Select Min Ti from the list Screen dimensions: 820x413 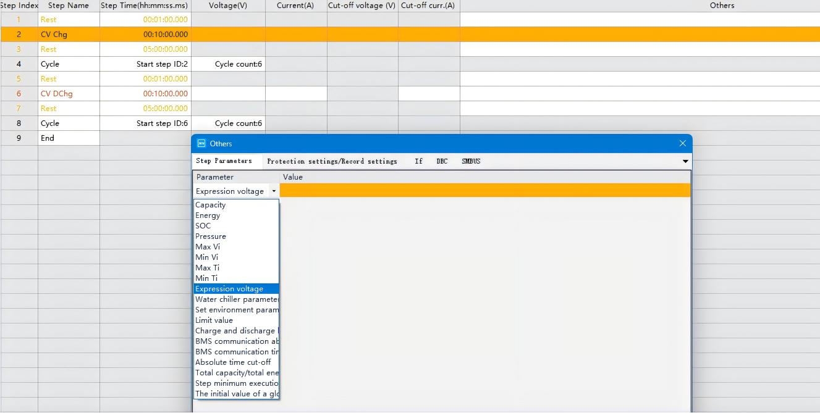[x=236, y=278]
